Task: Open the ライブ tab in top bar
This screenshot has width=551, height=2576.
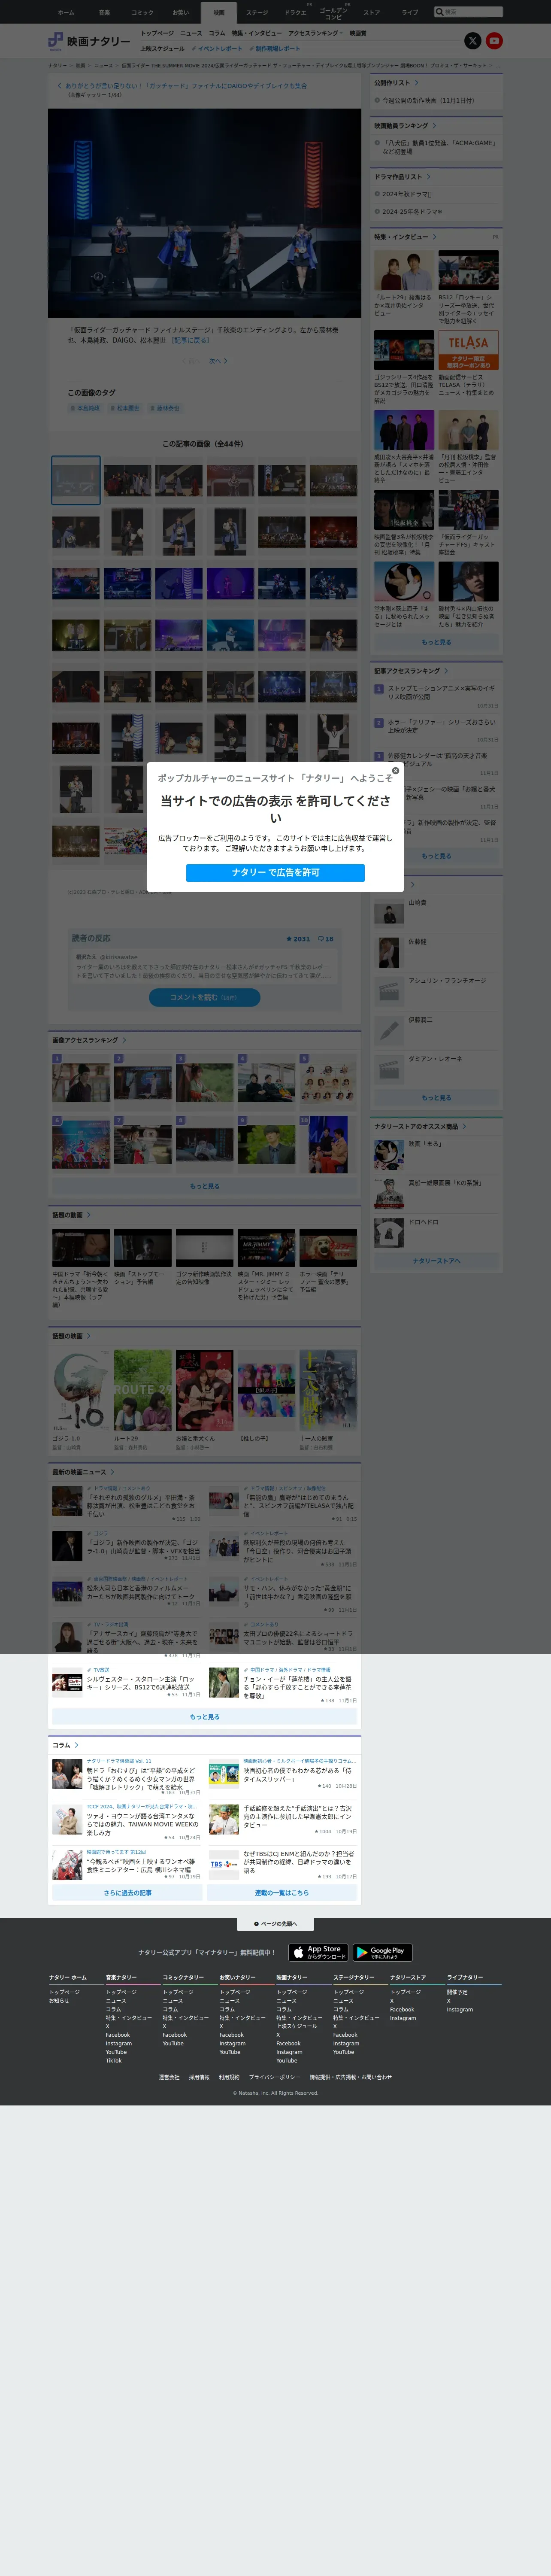Action: point(410,13)
